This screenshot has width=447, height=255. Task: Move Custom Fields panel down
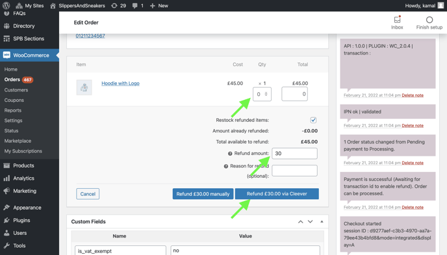tap(310, 222)
